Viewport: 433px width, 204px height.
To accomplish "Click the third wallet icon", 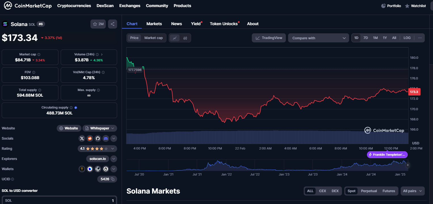I will pos(98,169).
